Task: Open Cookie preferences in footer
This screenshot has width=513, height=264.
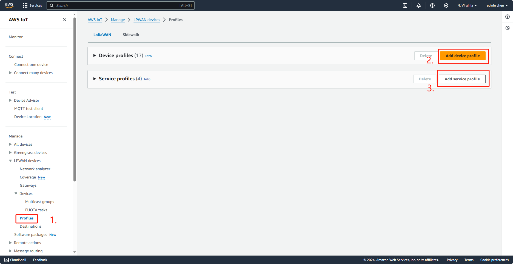Action: 494,260
